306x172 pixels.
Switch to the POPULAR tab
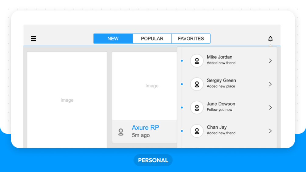[x=152, y=39]
